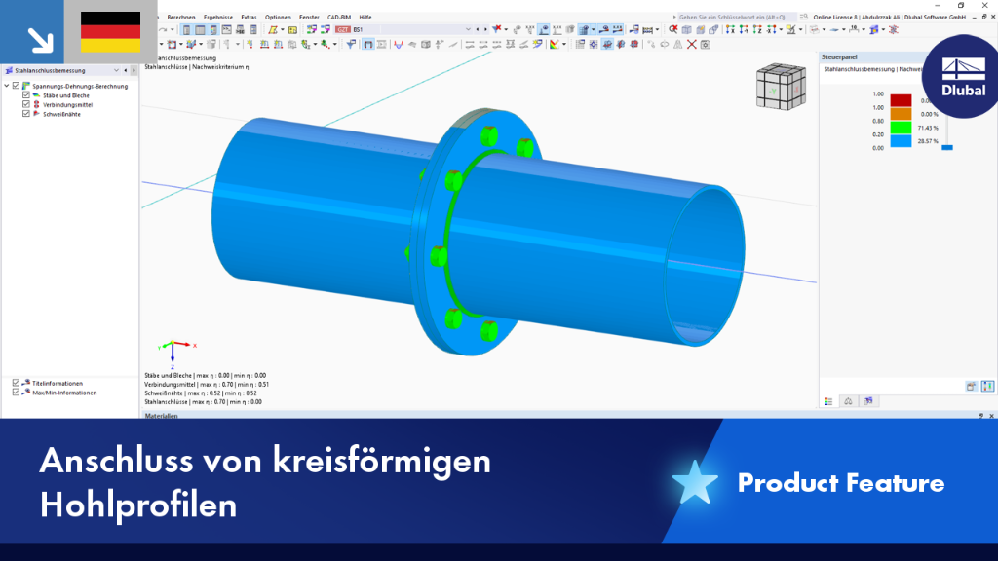
Task: Click the third icon tab at Steuerpanel bottom
Action: pos(868,401)
